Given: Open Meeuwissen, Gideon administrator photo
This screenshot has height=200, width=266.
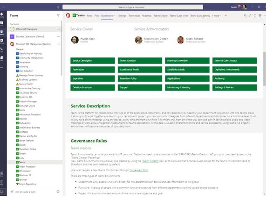Looking at the screenshot, I should [139, 40].
